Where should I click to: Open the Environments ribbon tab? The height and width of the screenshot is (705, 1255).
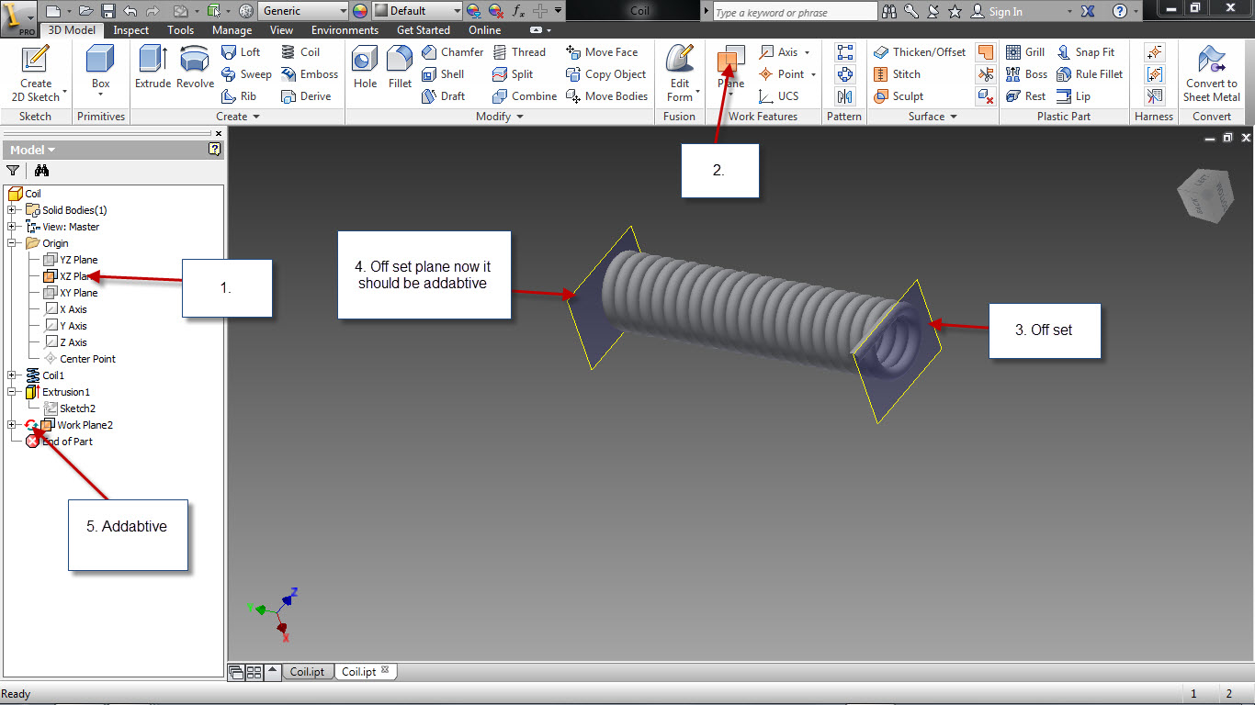(345, 30)
